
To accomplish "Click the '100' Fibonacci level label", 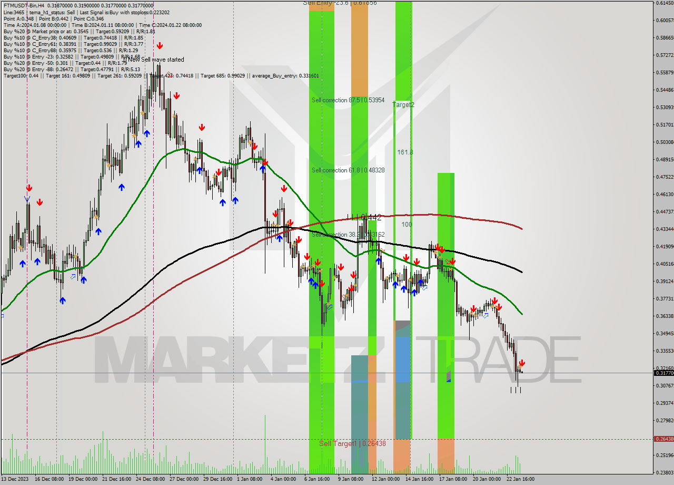I will (x=407, y=225).
